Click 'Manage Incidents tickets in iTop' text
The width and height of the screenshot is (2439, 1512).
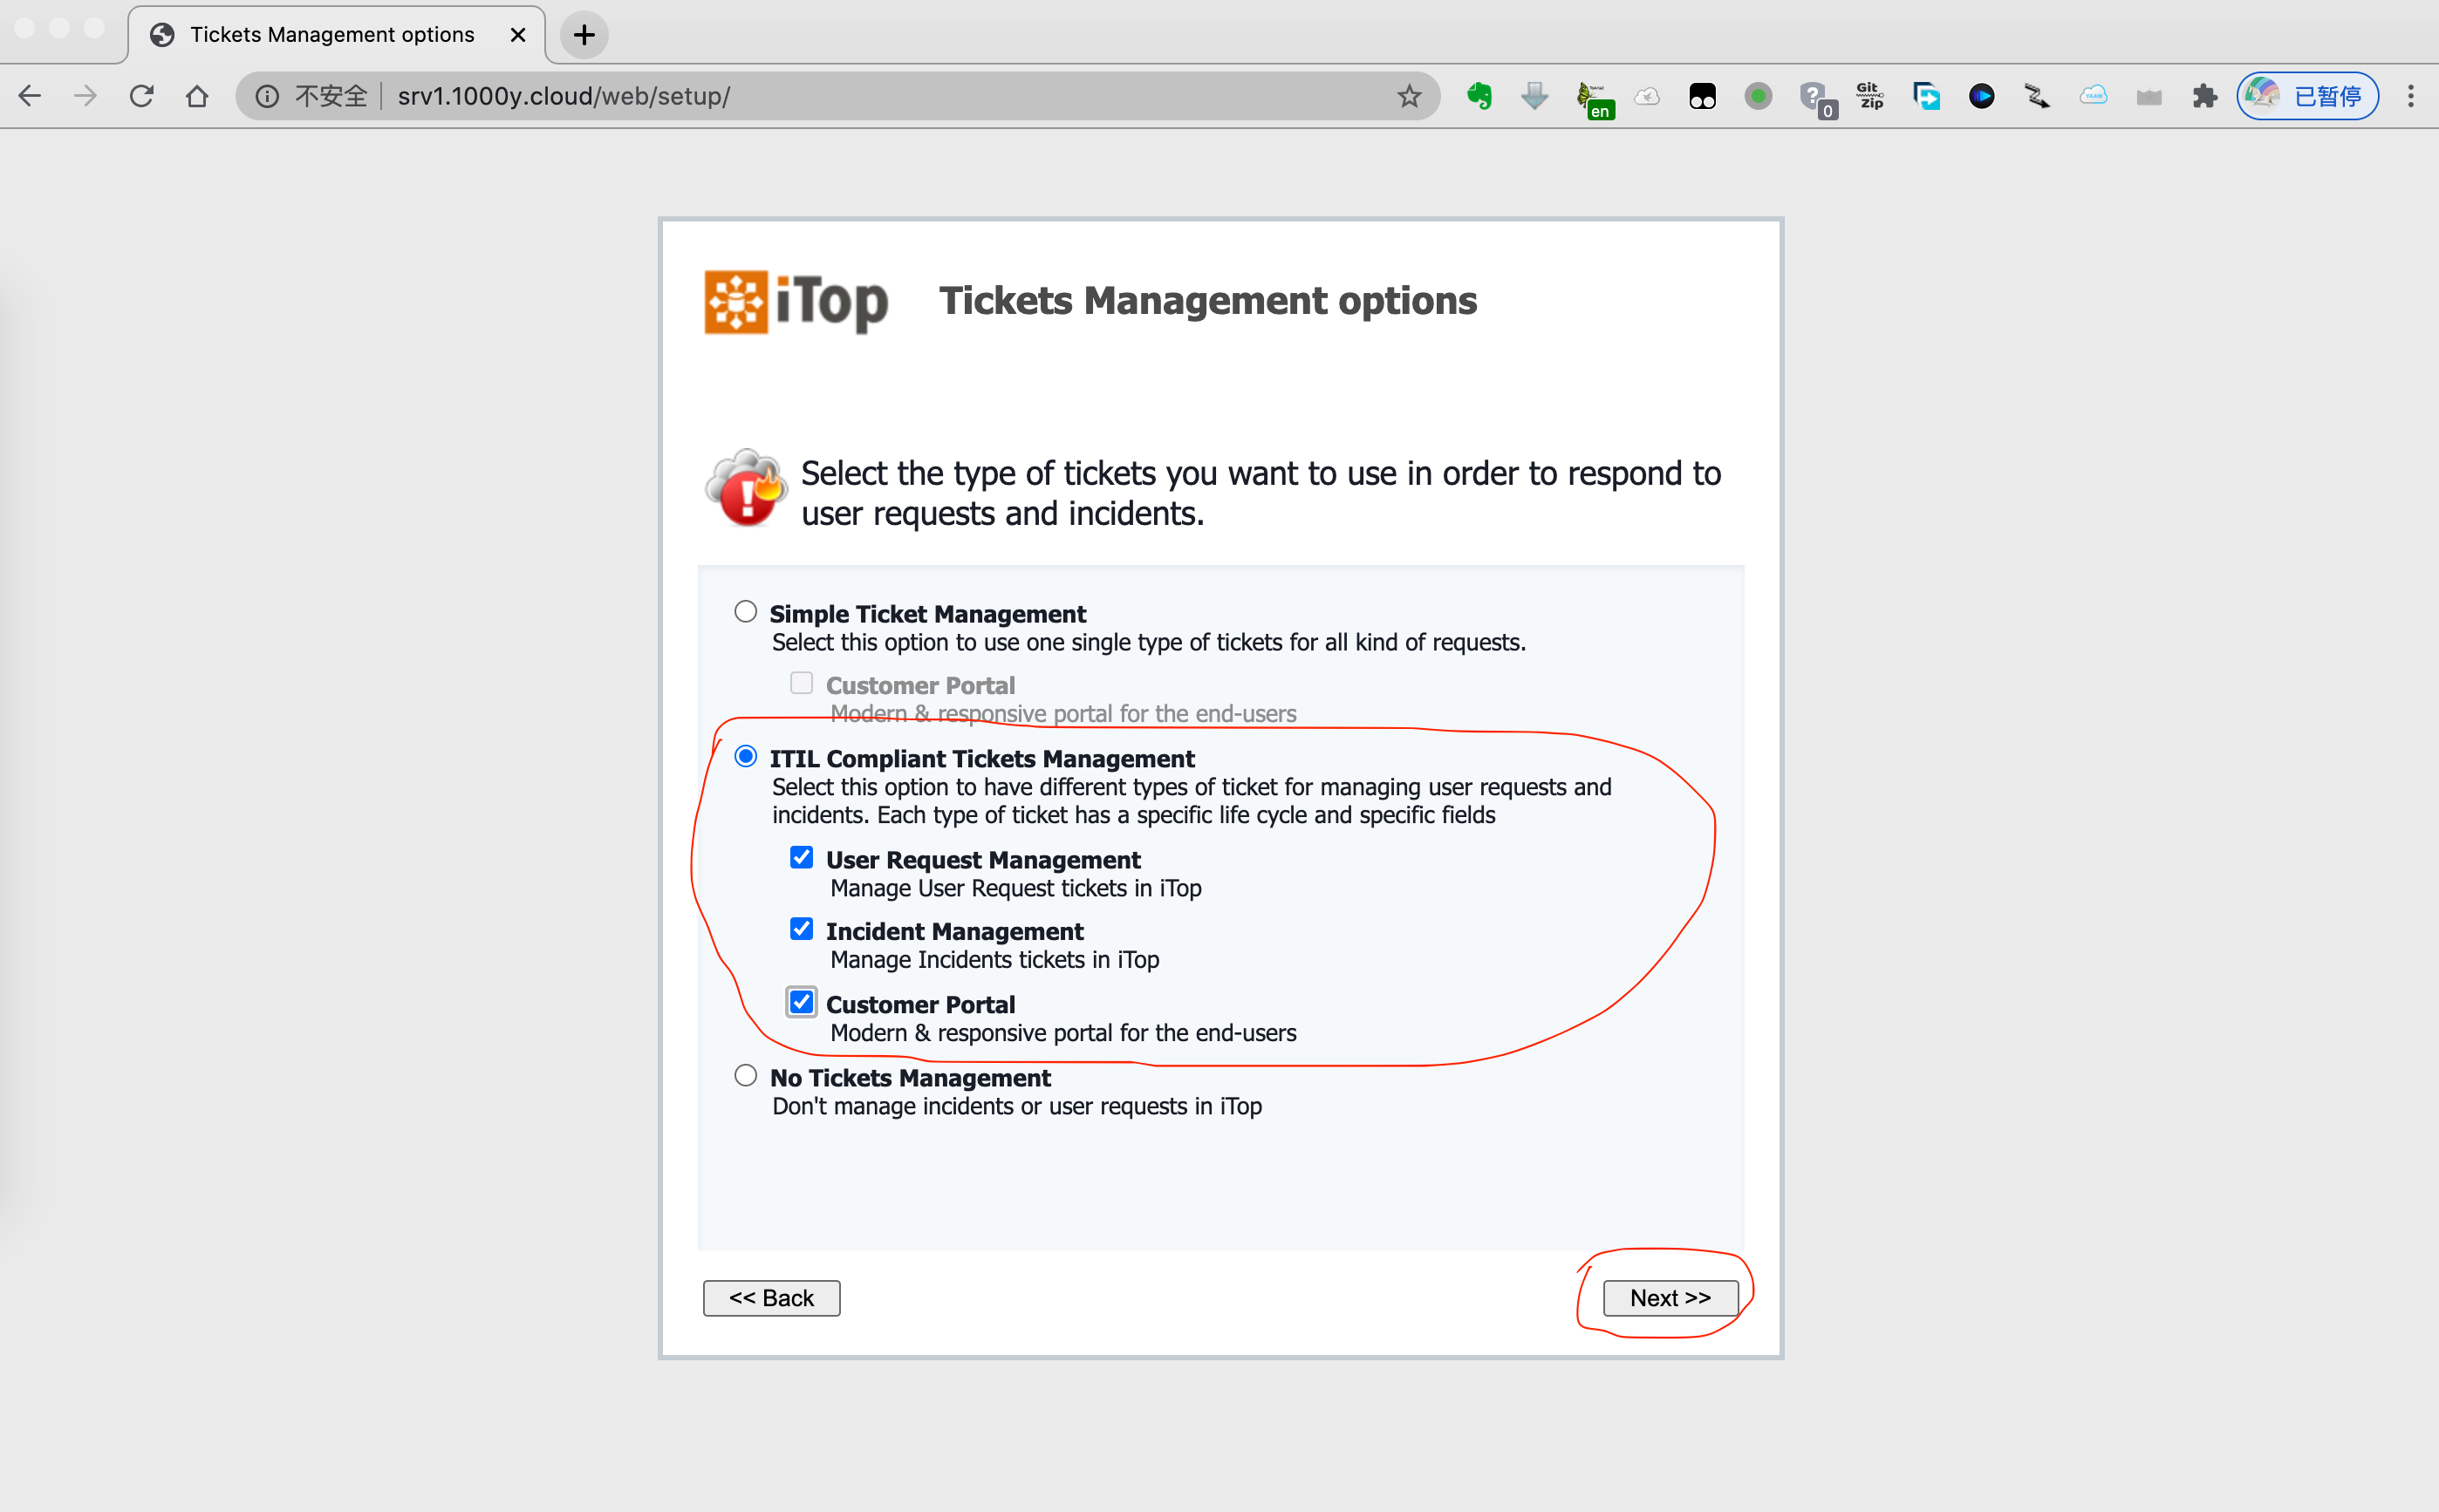coord(994,959)
